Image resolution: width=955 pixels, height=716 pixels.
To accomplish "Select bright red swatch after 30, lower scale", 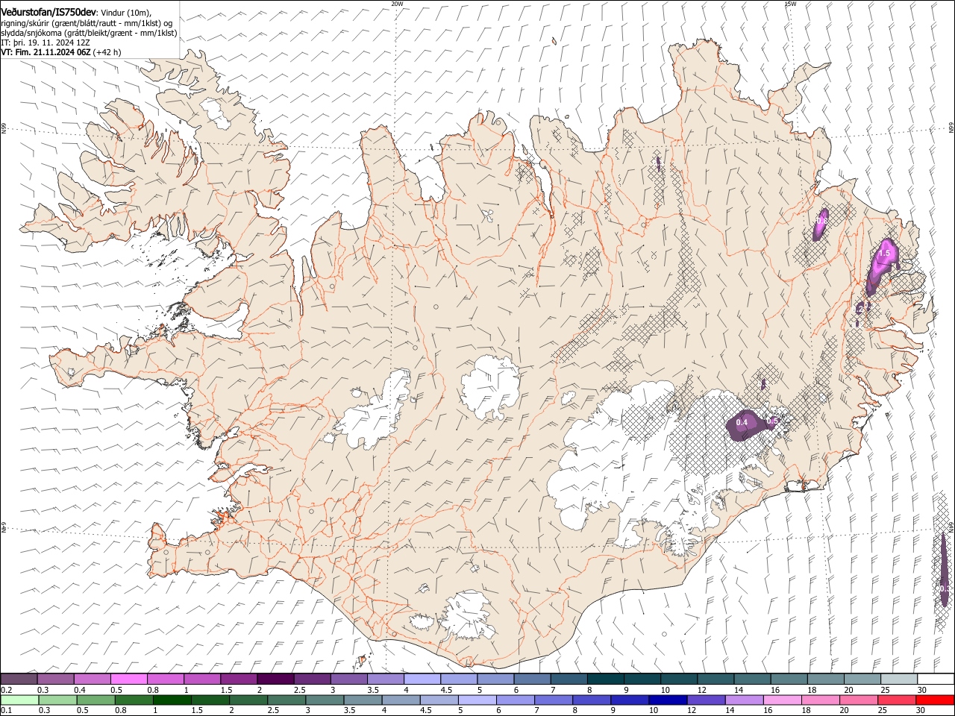I will pos(936,700).
